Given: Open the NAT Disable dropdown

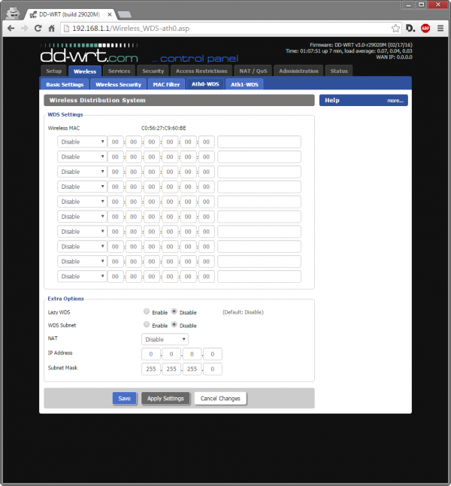Looking at the screenshot, I should tap(165, 339).
